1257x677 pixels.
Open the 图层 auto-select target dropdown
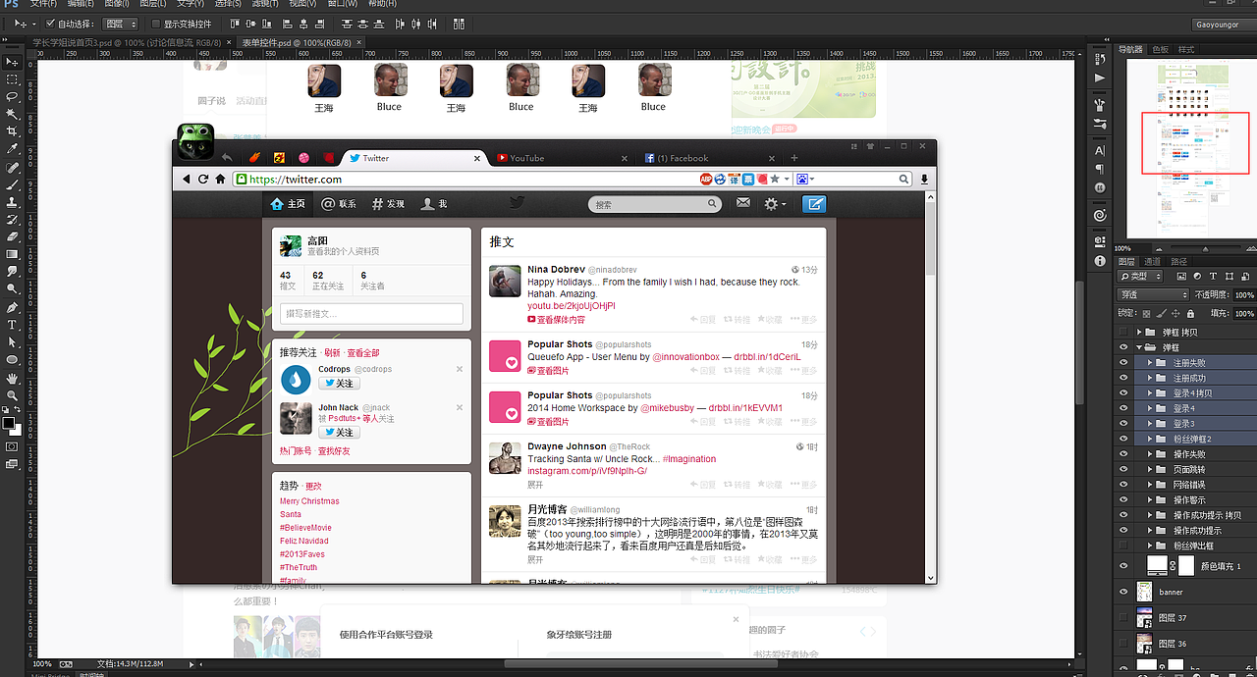coord(120,24)
